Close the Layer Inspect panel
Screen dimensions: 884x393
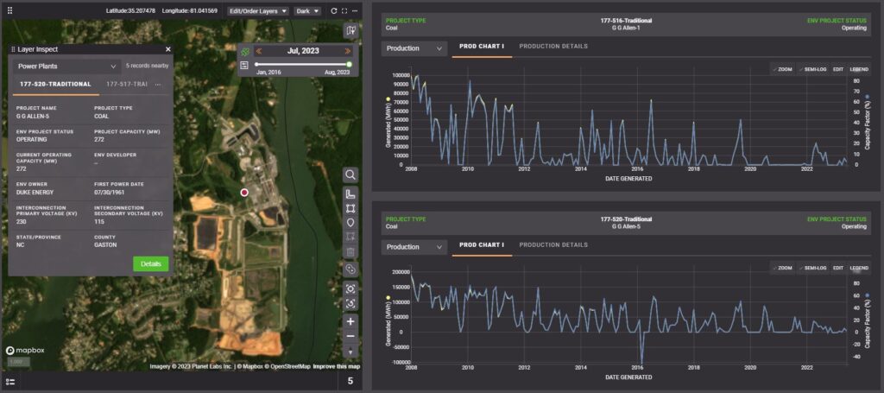coord(168,50)
